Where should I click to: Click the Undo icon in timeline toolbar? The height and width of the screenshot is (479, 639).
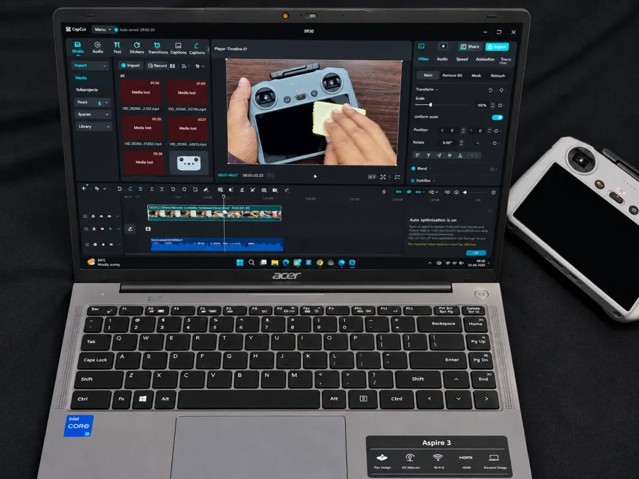pyautogui.click(x=119, y=189)
